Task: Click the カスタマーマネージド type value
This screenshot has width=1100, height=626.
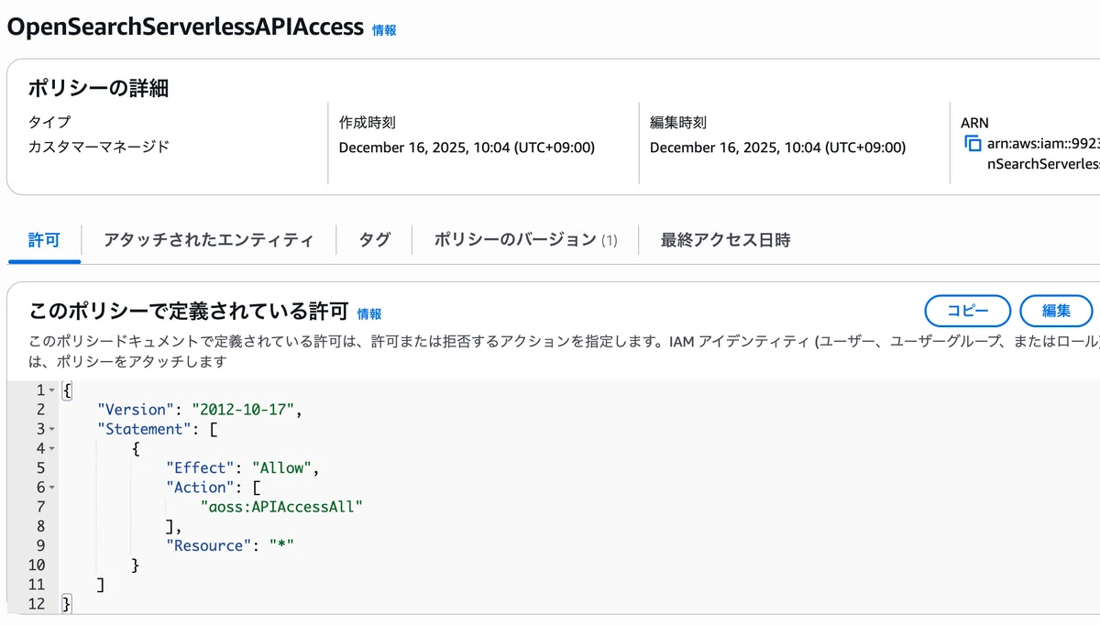Action: tap(99, 147)
